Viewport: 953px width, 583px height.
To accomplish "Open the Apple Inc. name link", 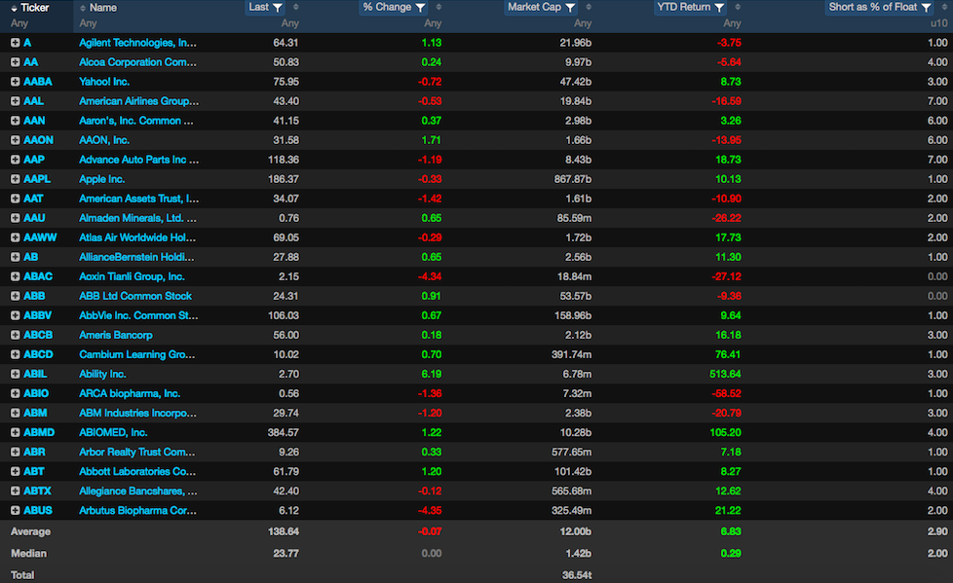I will (x=102, y=179).
